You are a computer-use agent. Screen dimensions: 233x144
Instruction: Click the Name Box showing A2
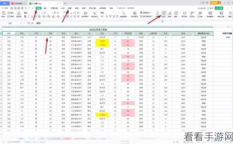[x=10, y=23]
